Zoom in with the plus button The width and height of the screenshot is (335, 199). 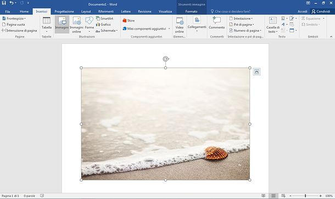pyautogui.click(x=321, y=196)
